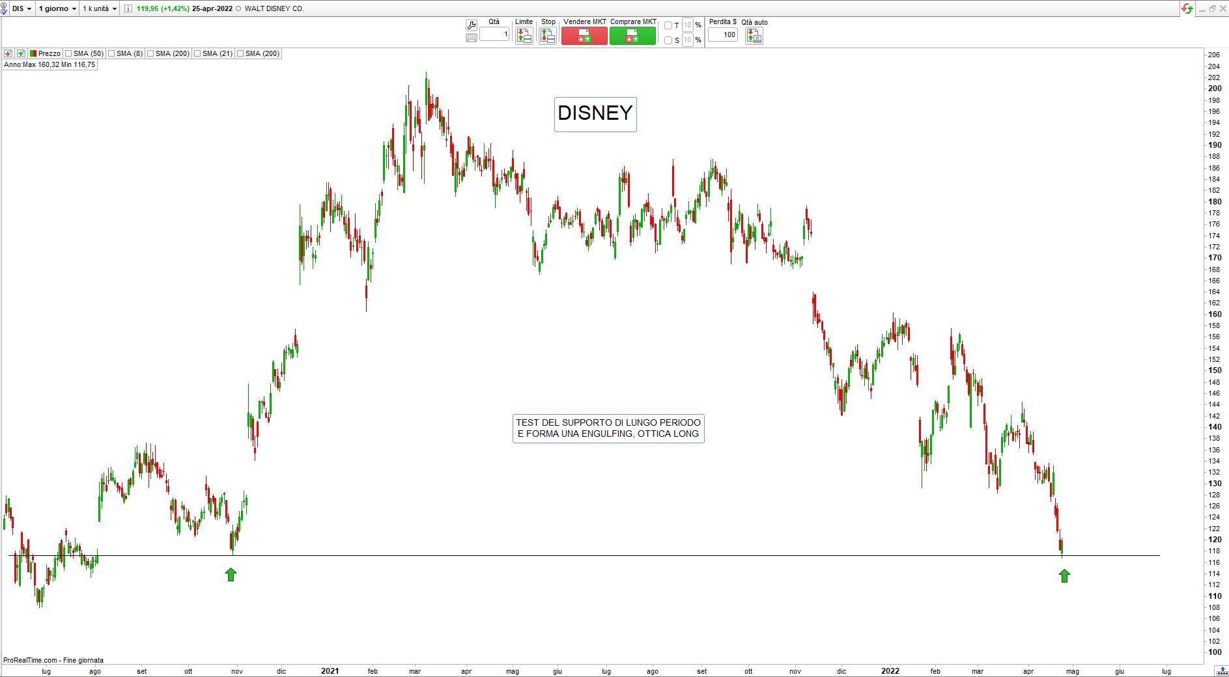Tick the T target checkbox
This screenshot has width=1229, height=677.
(x=668, y=25)
